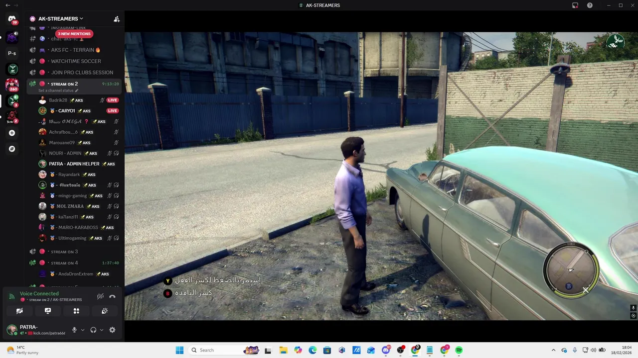
Task: Mute microphone in user panel
Action: (x=74, y=330)
